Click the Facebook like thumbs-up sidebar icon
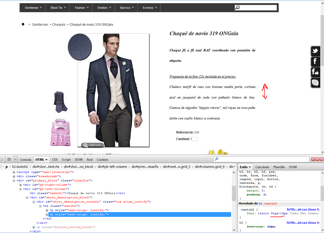This screenshot has width=324, height=233. (x=315, y=72)
